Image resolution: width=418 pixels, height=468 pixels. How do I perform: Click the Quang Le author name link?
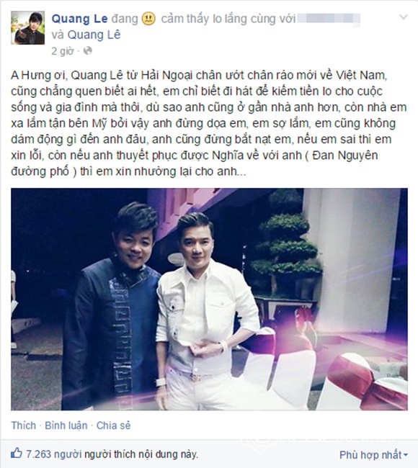point(79,19)
